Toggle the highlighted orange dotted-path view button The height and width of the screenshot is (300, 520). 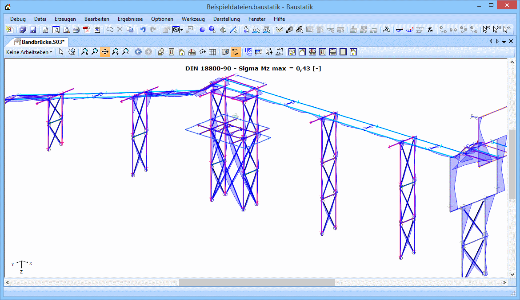click(x=236, y=52)
